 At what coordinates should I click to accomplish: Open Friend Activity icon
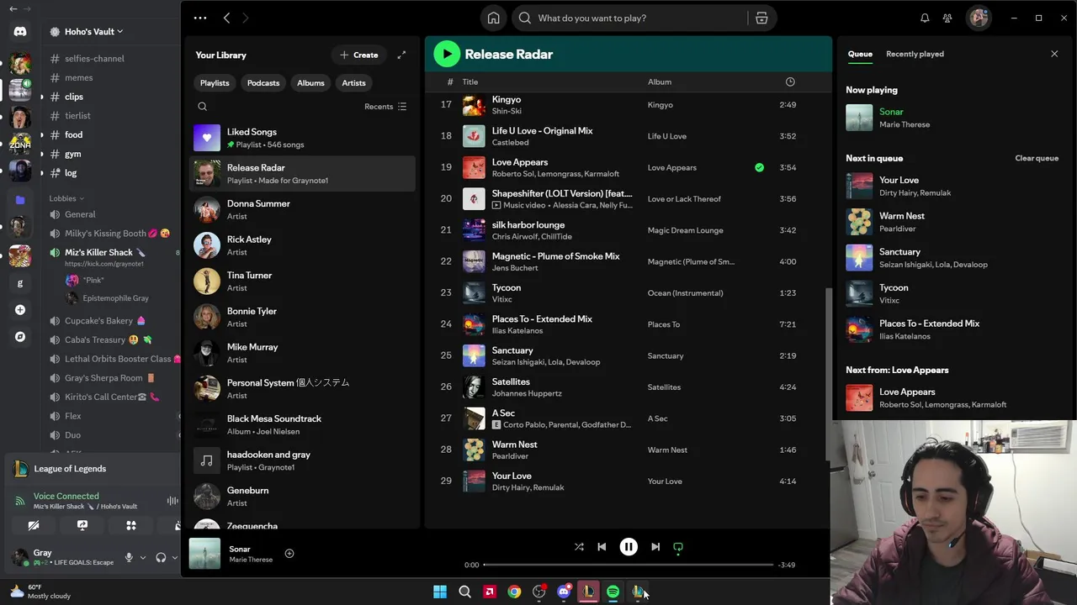coord(947,18)
